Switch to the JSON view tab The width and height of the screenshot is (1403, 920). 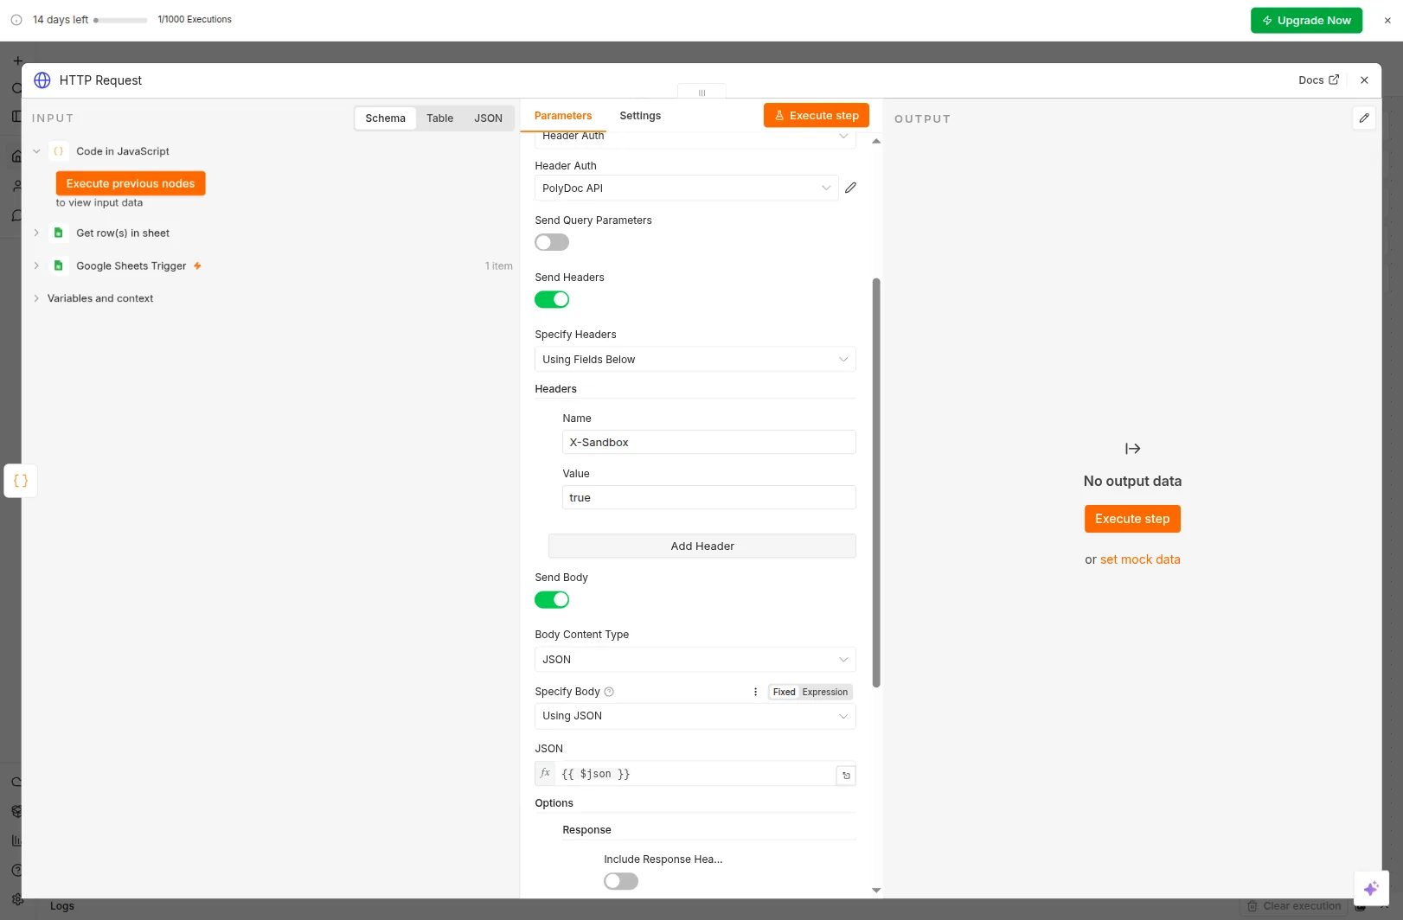point(488,118)
